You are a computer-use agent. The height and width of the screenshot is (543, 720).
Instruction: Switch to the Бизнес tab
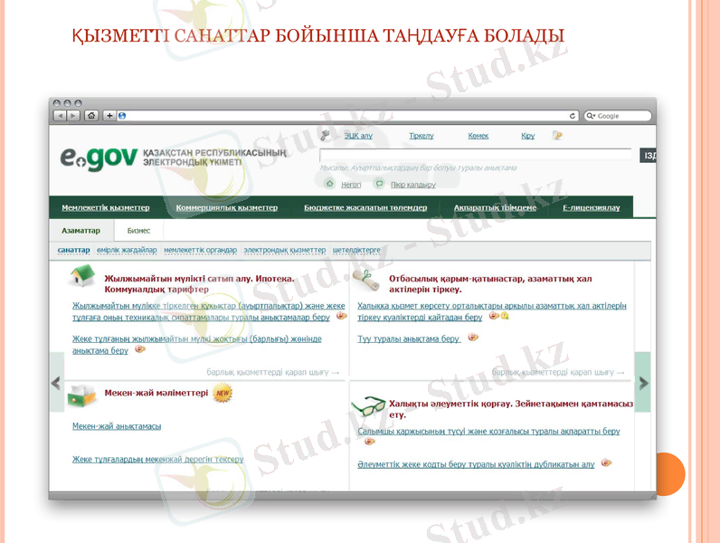[x=138, y=231]
